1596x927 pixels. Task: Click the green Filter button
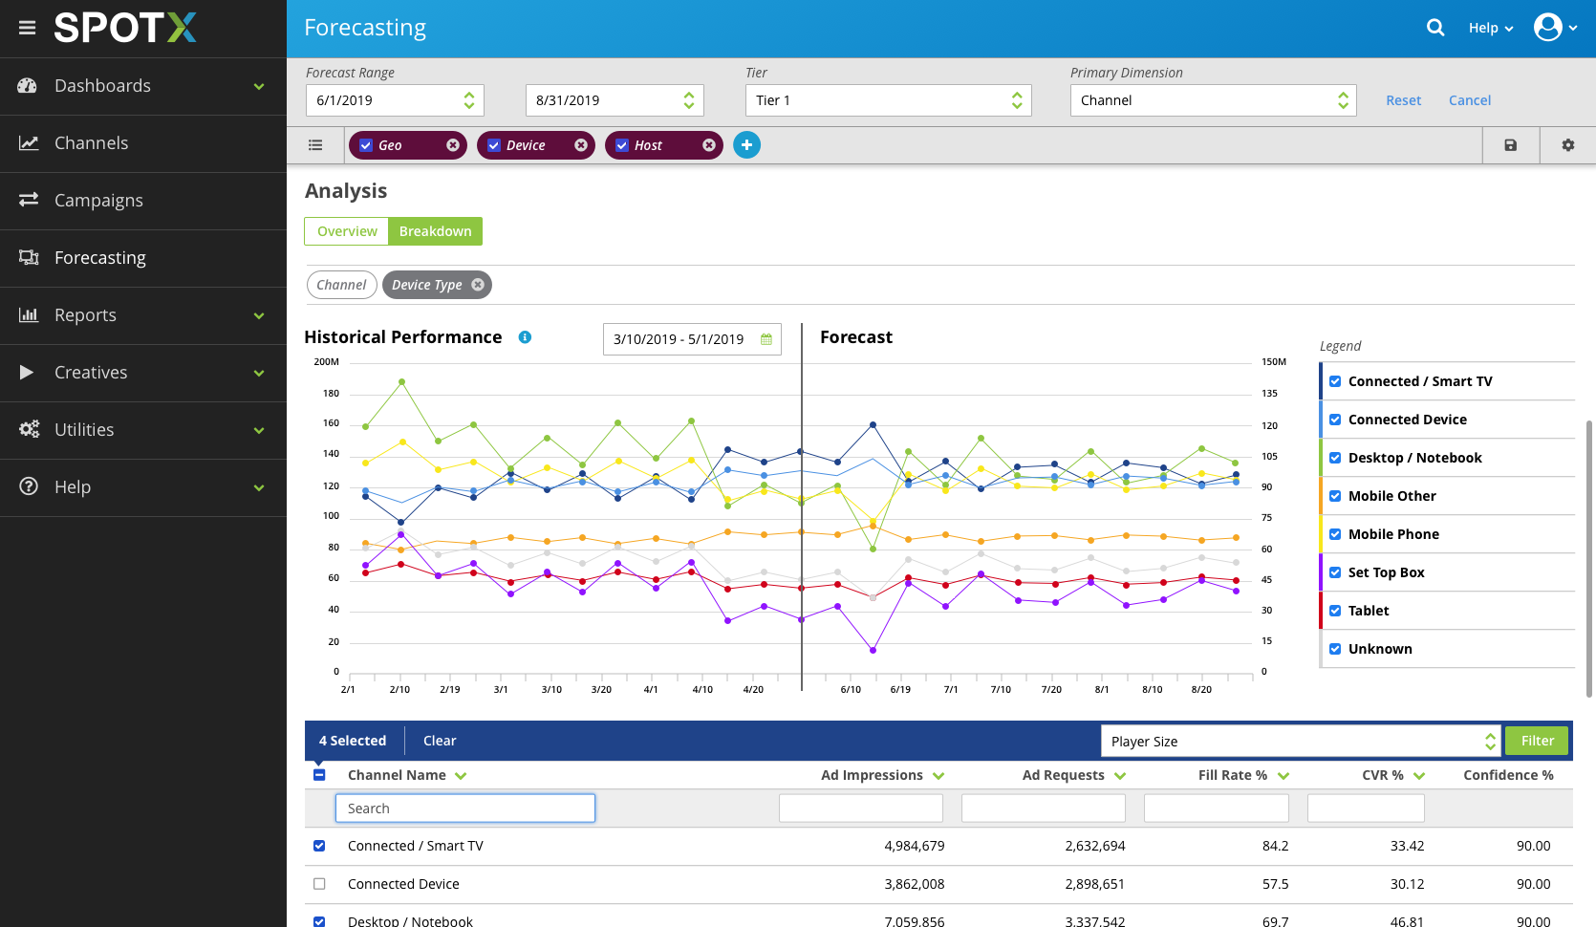1537,741
